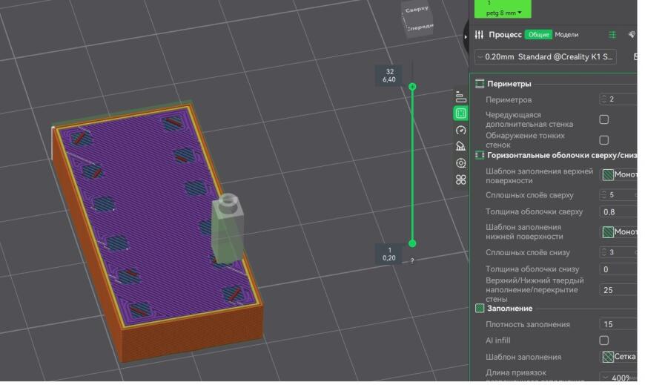Open the support settings sidebar icon
This screenshot has width=645, height=385.
(460, 146)
